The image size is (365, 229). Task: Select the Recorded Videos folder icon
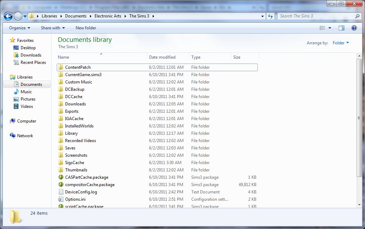[x=61, y=141]
